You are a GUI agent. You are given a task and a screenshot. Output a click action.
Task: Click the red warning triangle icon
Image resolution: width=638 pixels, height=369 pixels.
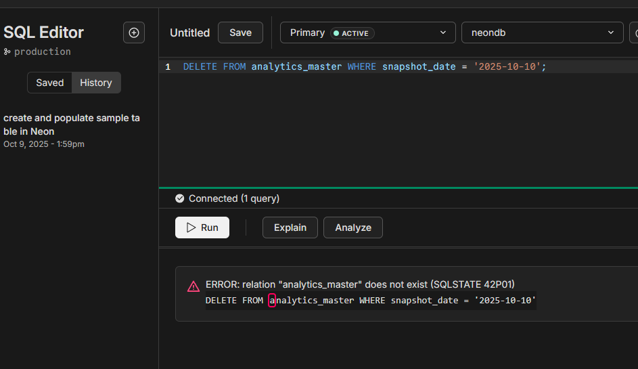coord(193,286)
